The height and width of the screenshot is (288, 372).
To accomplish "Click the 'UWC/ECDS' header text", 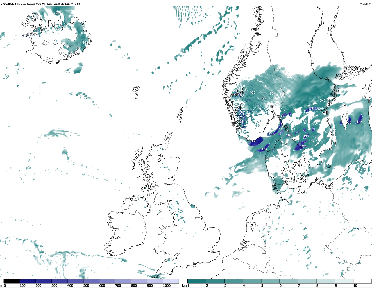I will click(8, 3).
